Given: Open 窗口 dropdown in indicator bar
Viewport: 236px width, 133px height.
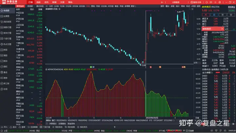Looking at the screenshot, I should (x=54, y=120).
